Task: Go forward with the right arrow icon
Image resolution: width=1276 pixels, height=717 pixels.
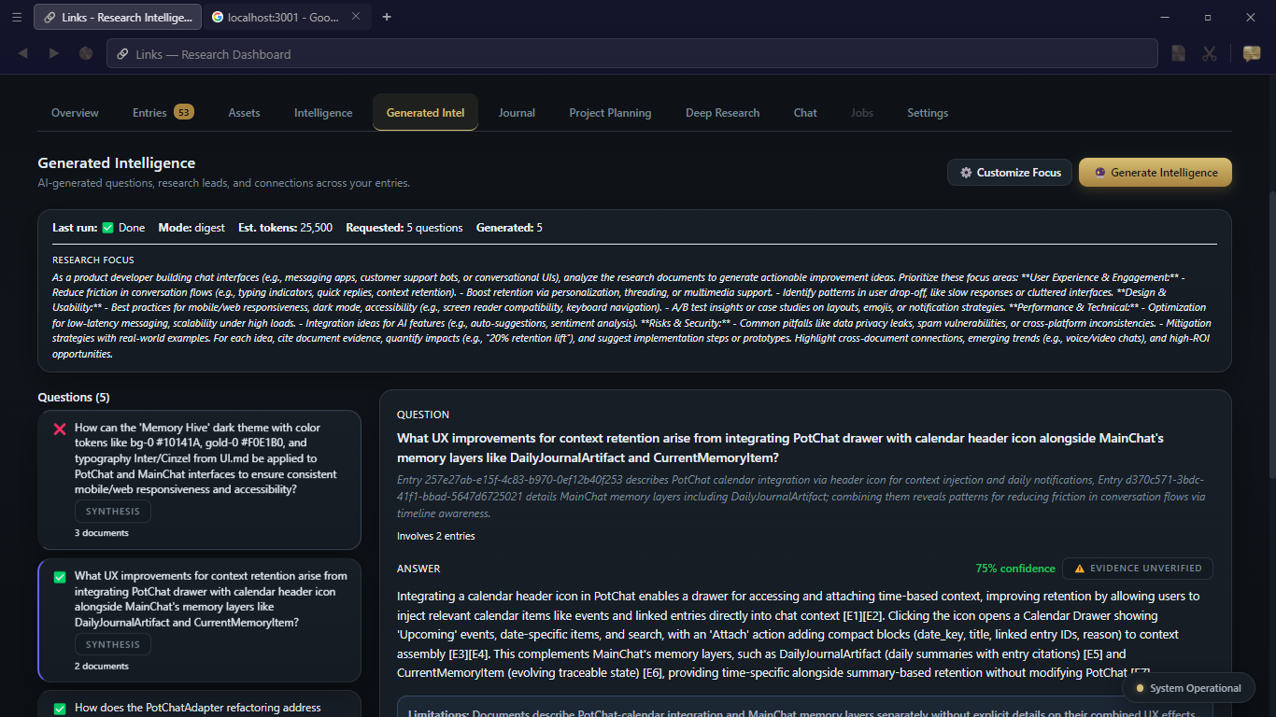Action: point(54,53)
